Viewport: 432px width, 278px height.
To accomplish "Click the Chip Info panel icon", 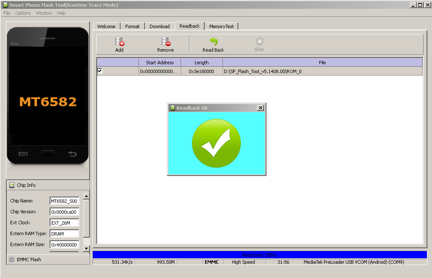I will 12,185.
